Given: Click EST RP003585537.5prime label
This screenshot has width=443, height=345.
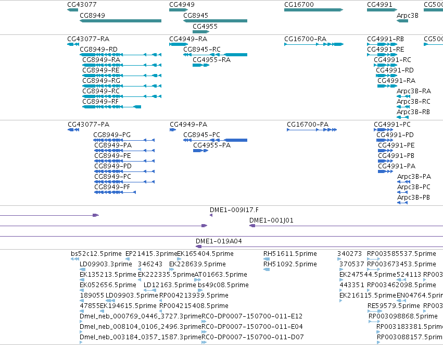Looking at the screenshot, I should 402,254.
